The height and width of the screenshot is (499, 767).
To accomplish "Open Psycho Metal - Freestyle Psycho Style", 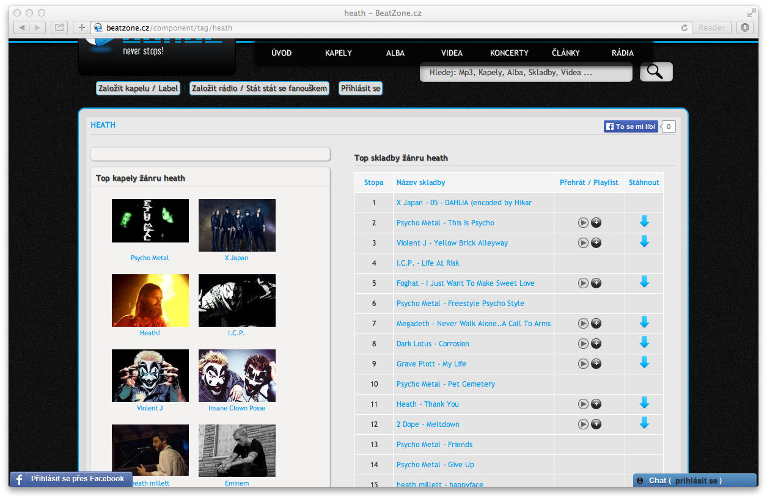I will [460, 304].
